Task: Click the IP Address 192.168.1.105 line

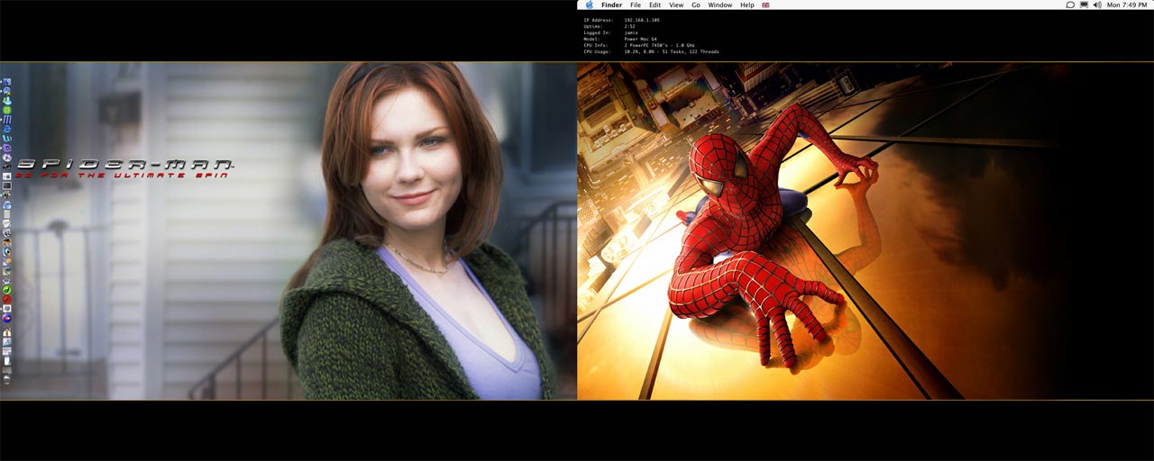Action: [x=621, y=19]
